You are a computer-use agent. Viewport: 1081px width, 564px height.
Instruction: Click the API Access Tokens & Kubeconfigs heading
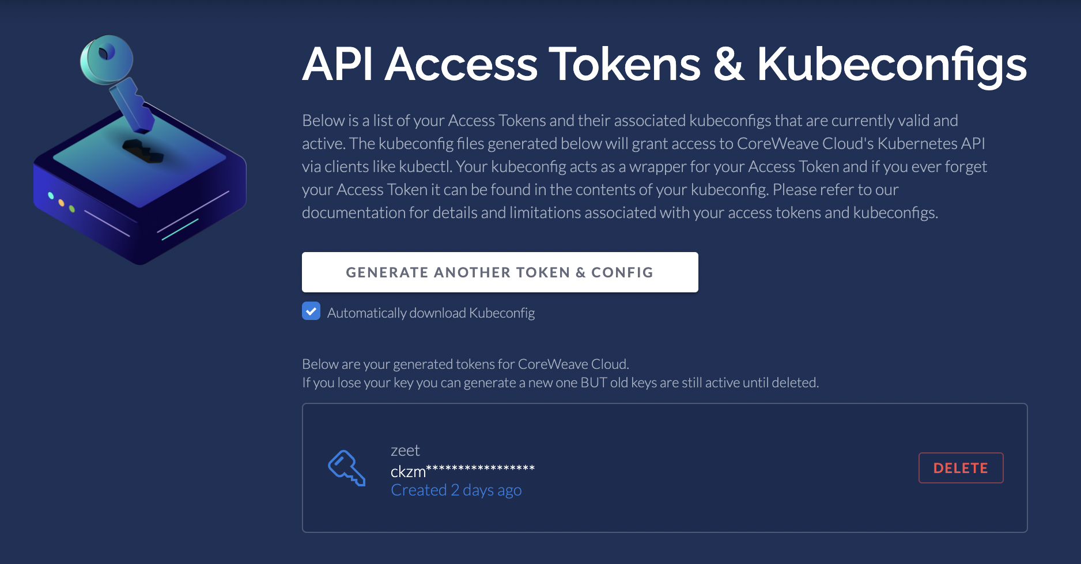[664, 64]
